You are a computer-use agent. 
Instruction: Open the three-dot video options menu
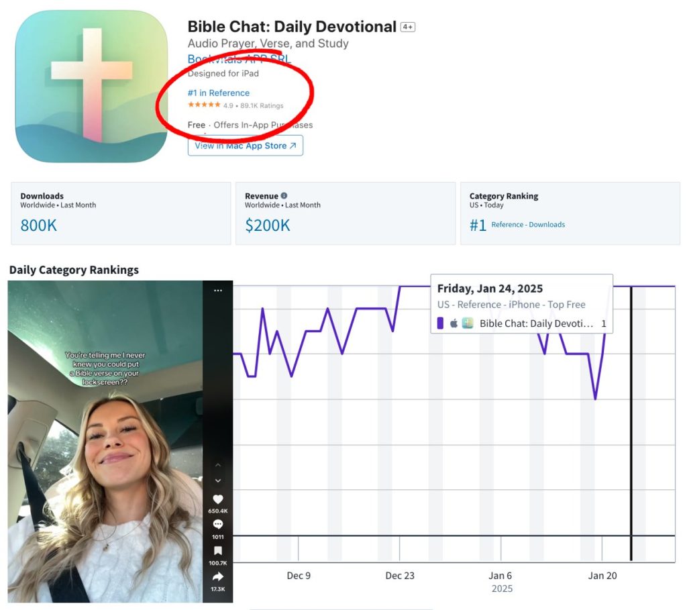point(217,291)
